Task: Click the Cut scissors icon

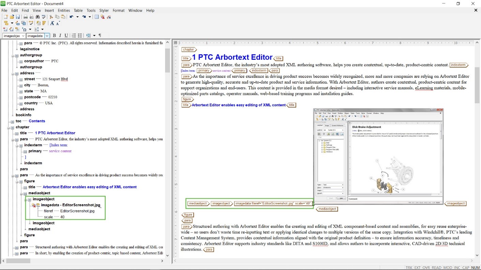Action: click(51, 17)
